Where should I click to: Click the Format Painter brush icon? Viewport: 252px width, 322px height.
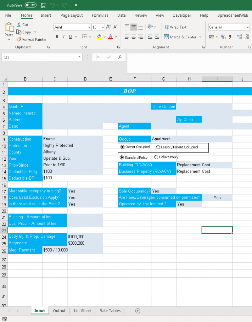click(19, 40)
